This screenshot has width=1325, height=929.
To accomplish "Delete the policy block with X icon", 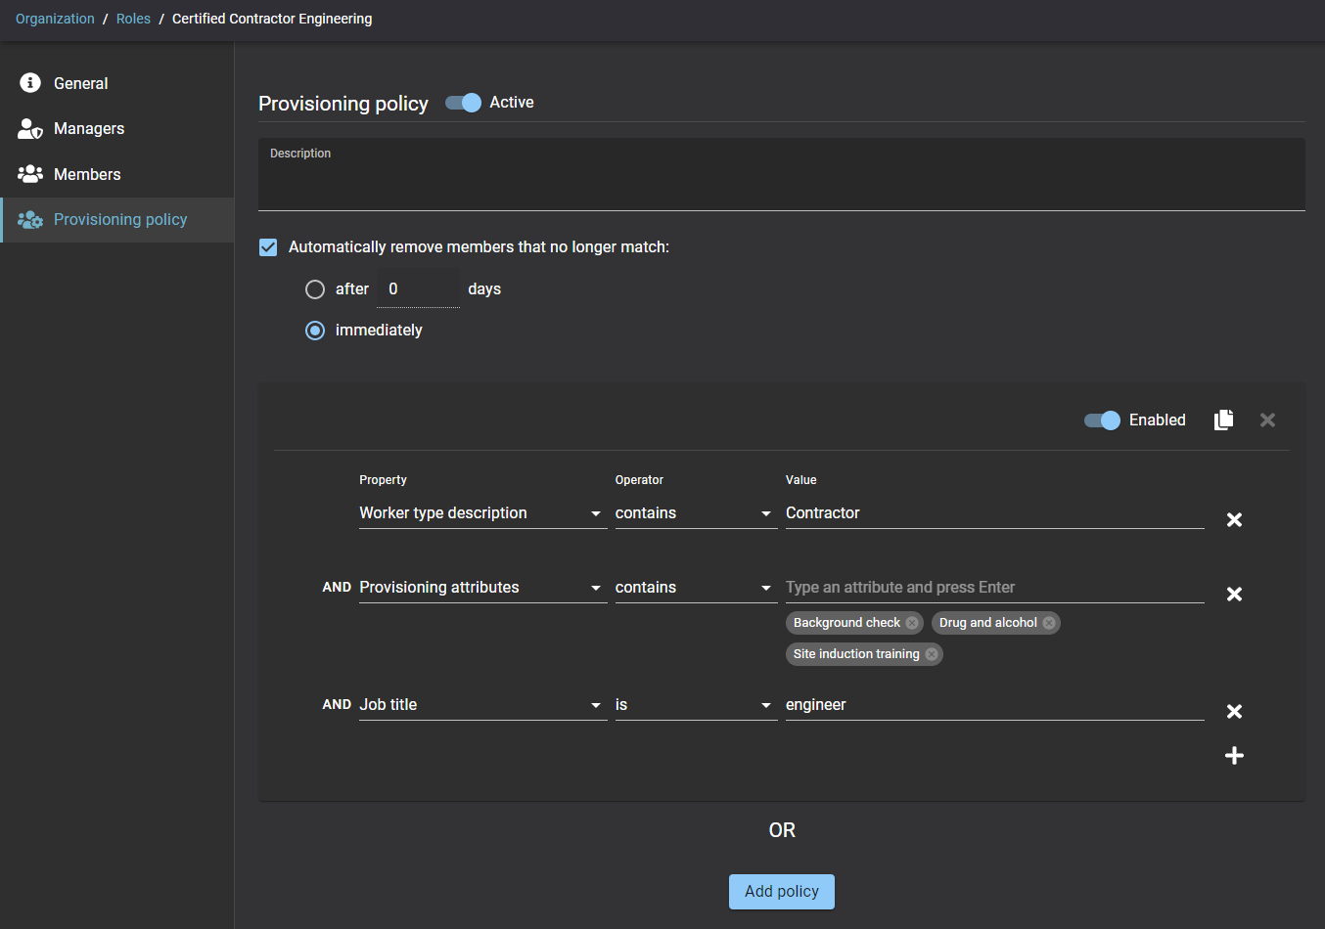I will 1267,420.
